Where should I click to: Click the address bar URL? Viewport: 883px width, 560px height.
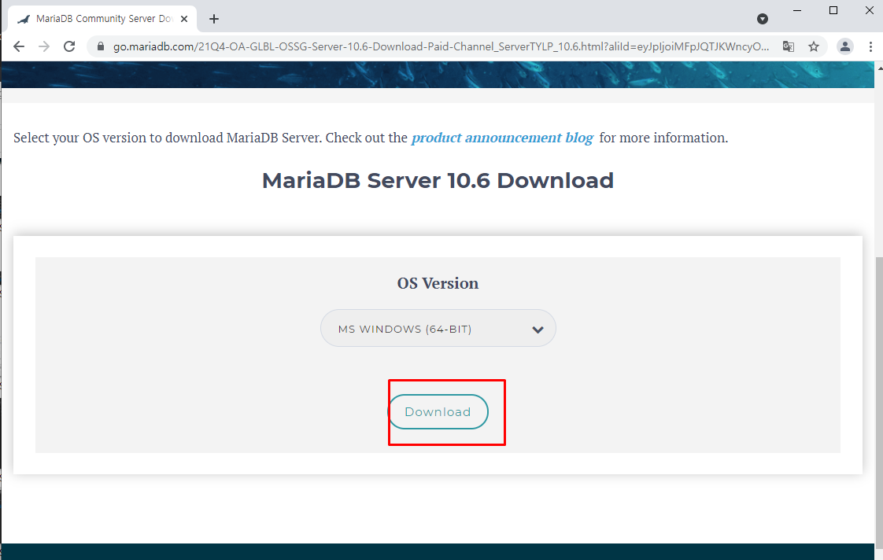(x=441, y=46)
